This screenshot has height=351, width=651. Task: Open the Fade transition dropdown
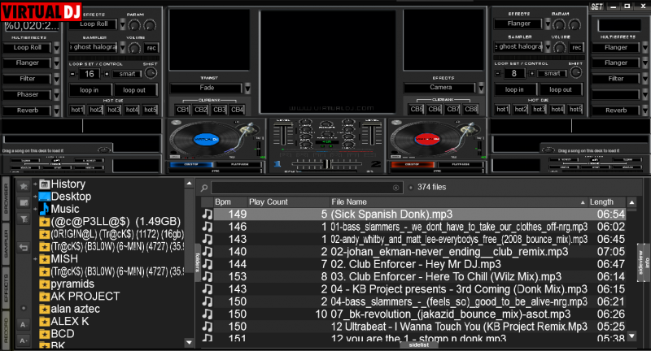pos(205,88)
